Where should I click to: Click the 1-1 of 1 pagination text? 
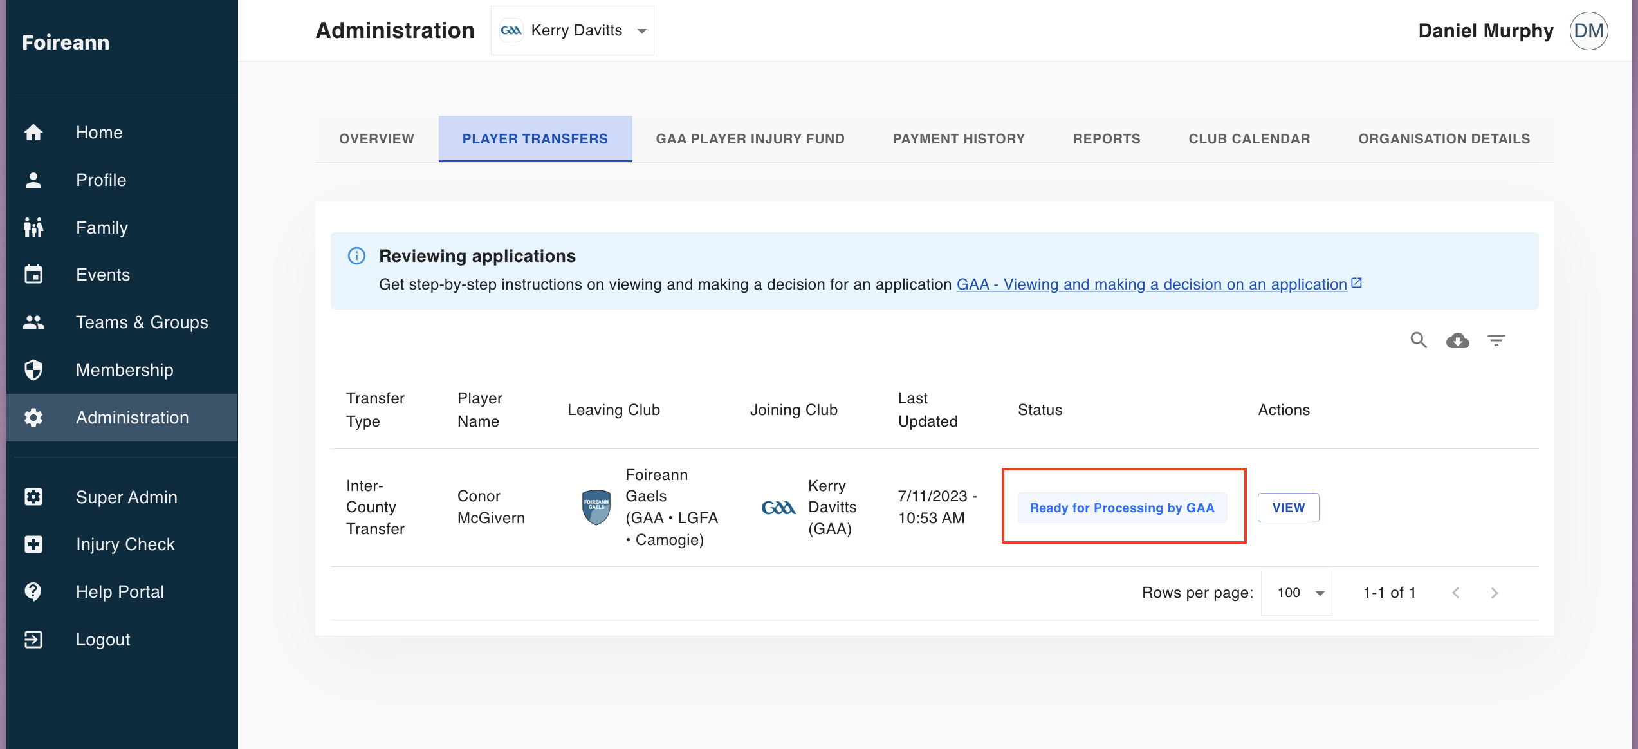point(1390,593)
